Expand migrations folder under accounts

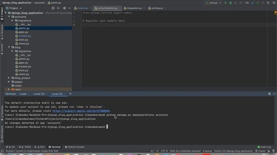click(x=13, y=21)
